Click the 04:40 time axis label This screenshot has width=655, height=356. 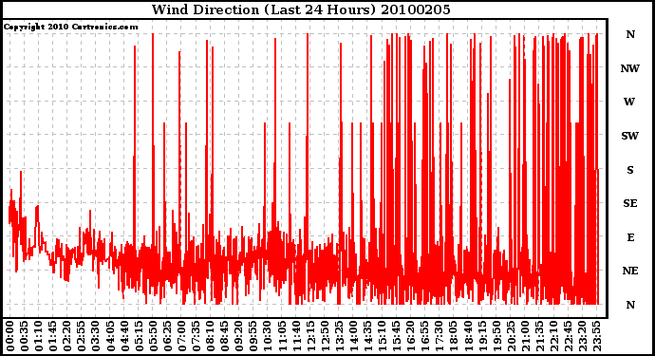pos(124,337)
